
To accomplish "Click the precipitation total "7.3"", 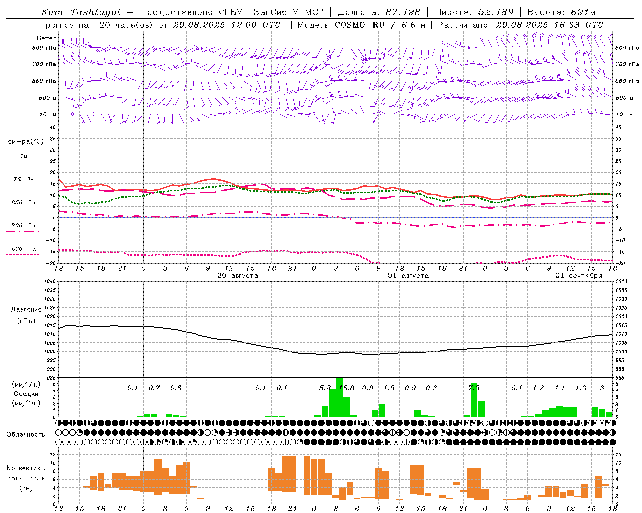I will (474, 388).
